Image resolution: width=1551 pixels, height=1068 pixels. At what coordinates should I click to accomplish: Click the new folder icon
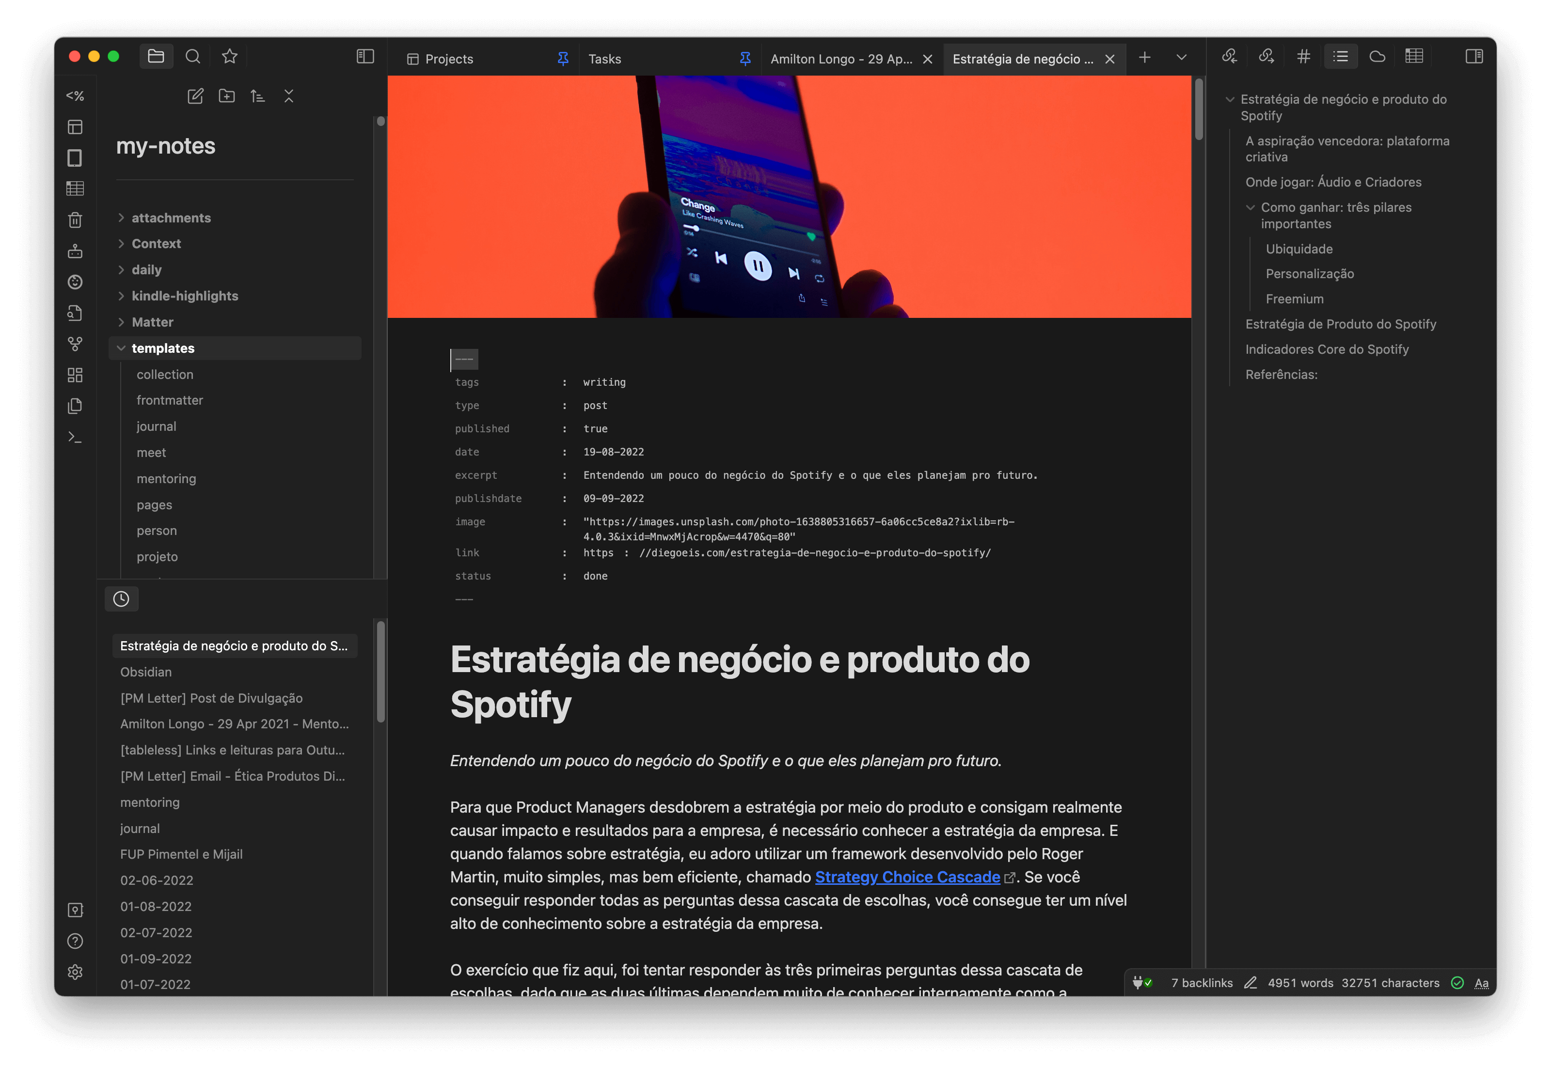pyautogui.click(x=227, y=96)
